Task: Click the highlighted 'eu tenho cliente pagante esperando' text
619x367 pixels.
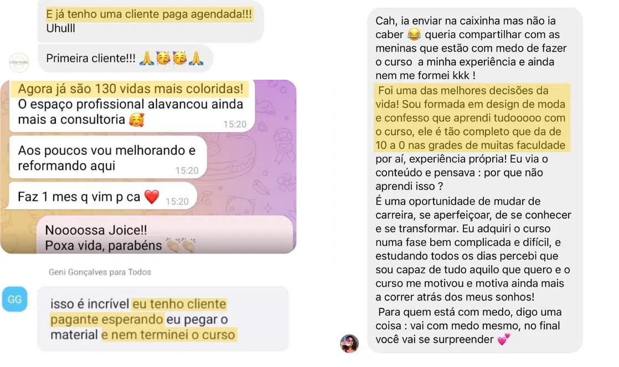Action: click(138, 311)
